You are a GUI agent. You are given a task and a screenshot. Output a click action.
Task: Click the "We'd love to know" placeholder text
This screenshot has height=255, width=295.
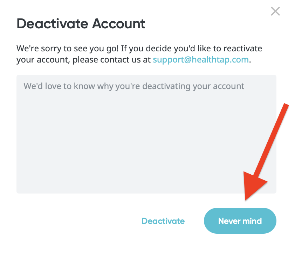[134, 86]
